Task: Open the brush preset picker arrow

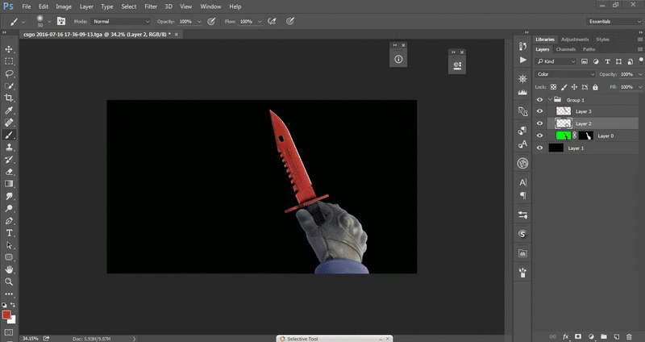Action: click(x=49, y=22)
